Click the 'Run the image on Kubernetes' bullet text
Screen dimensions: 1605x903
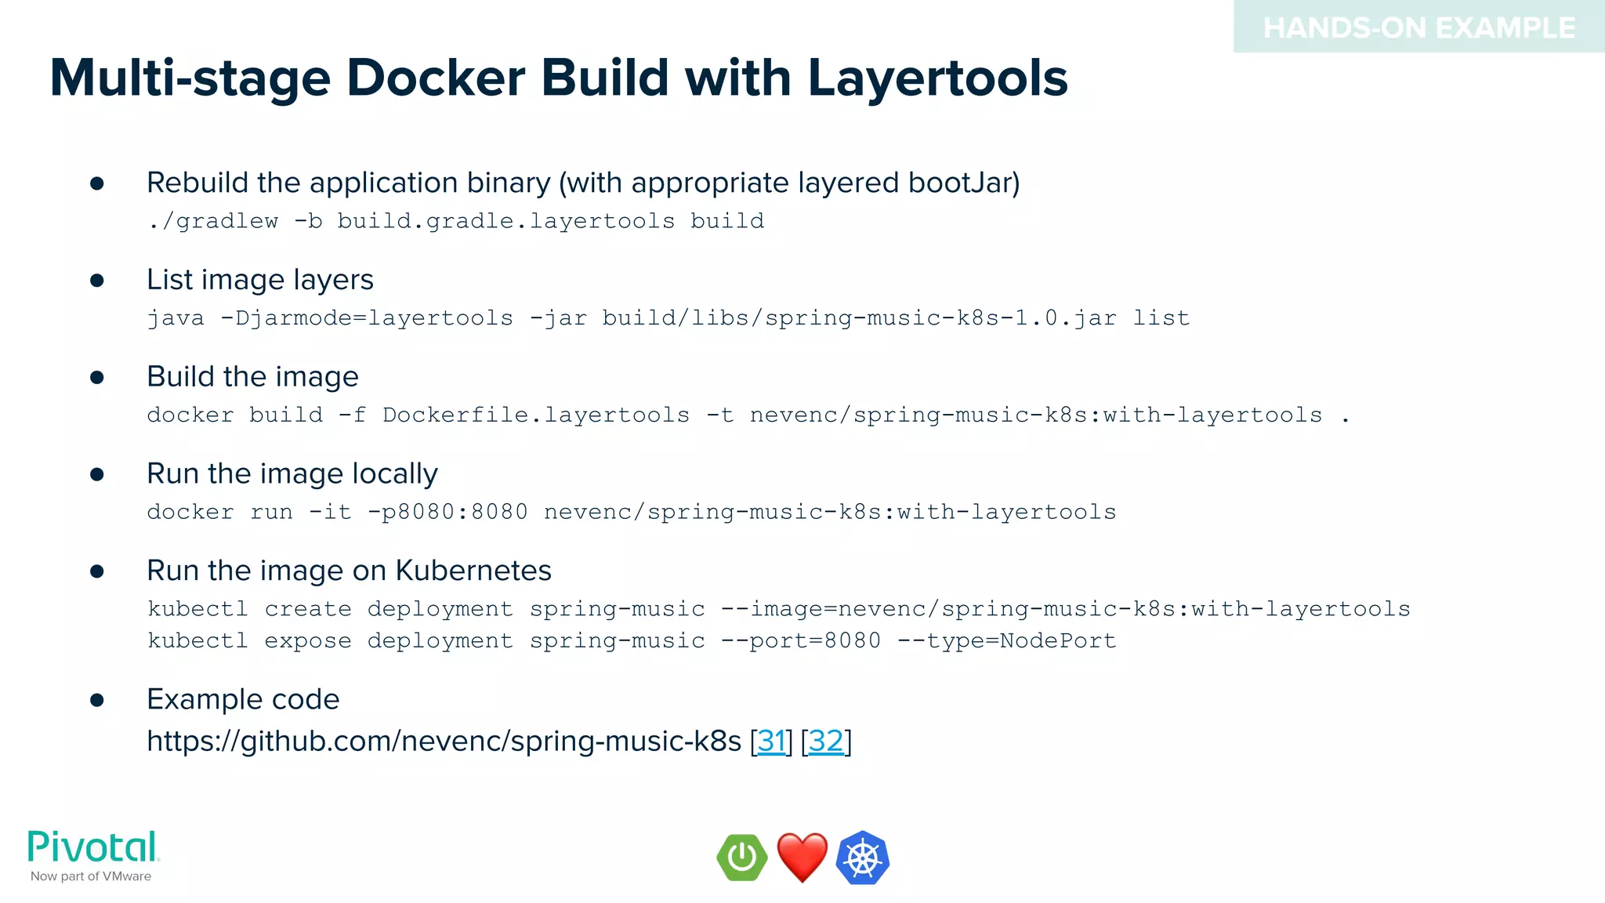coord(349,571)
